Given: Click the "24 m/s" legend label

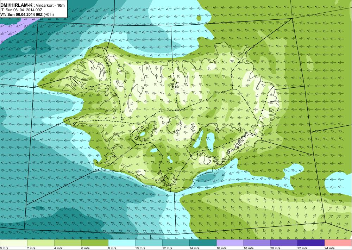Looking at the screenshot, I should [330, 248].
